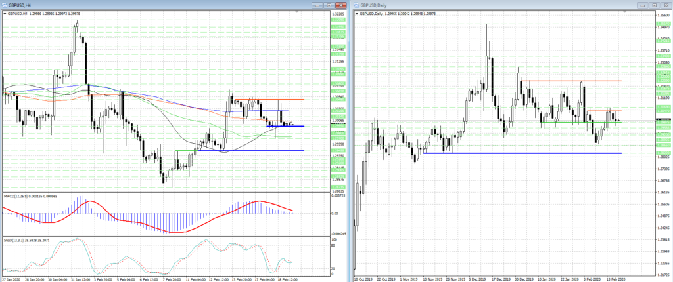This screenshot has width=673, height=282.
Task: Maximize the GBPUSD,H4 chart window
Action: 329,5
